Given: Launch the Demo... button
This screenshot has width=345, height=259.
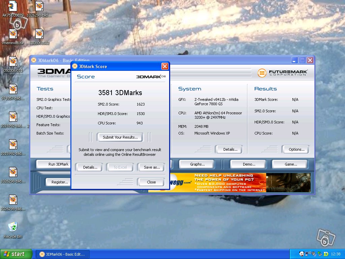Looking at the screenshot, I should (248, 164).
